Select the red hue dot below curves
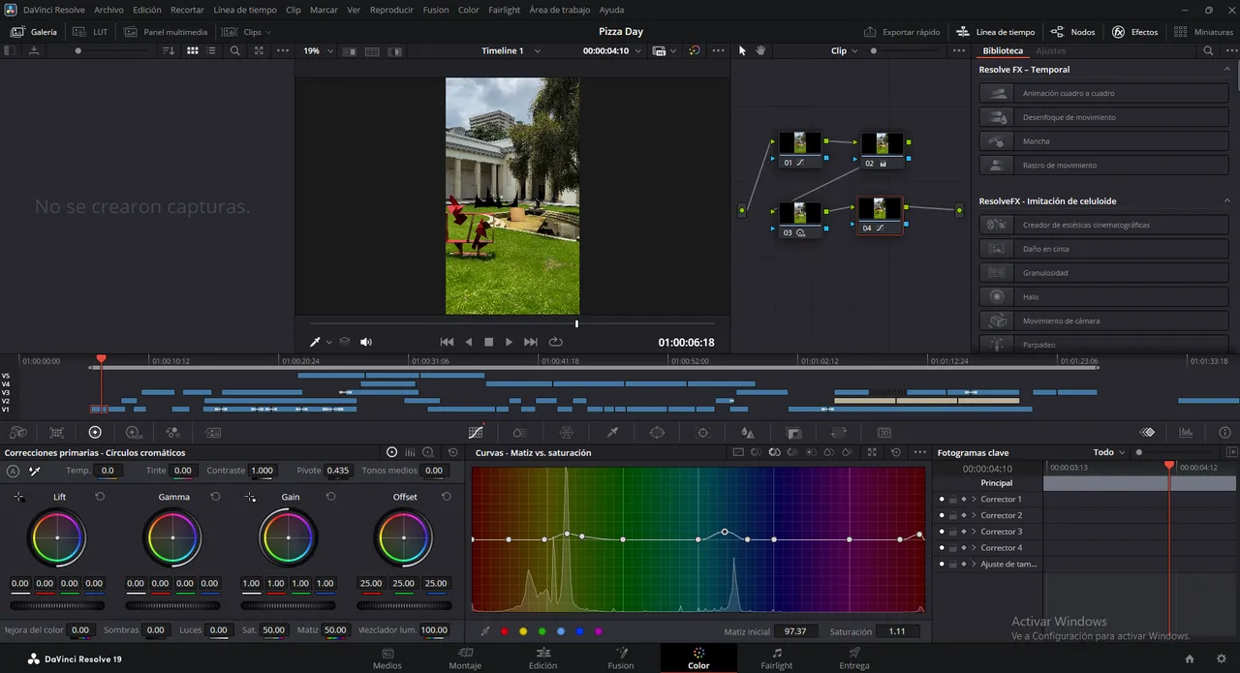Viewport: 1240px width, 673px height. pos(504,631)
